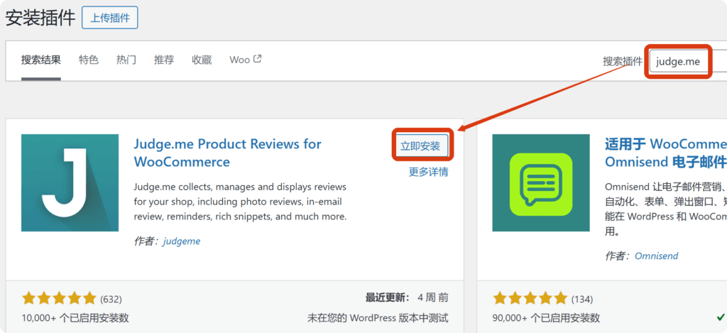This screenshot has height=333, width=727.
Task: Click the (632) review count
Action: pos(111,299)
